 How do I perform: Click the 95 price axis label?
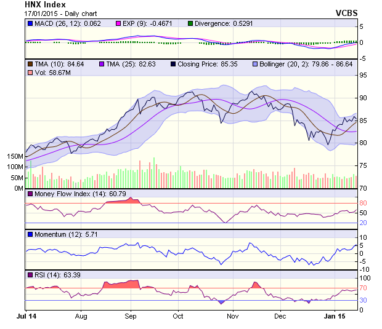(x=364, y=75)
